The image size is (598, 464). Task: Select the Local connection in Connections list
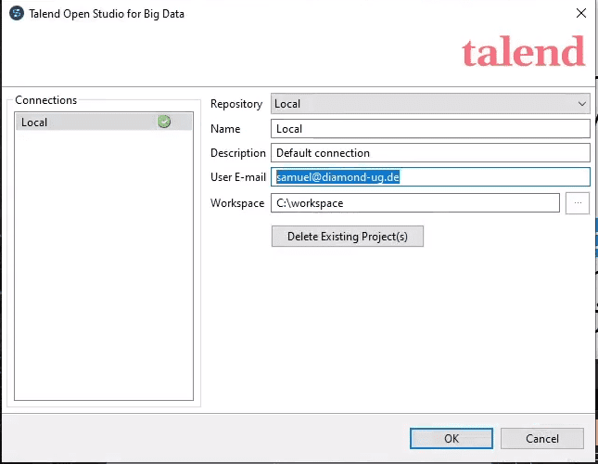[x=103, y=122]
